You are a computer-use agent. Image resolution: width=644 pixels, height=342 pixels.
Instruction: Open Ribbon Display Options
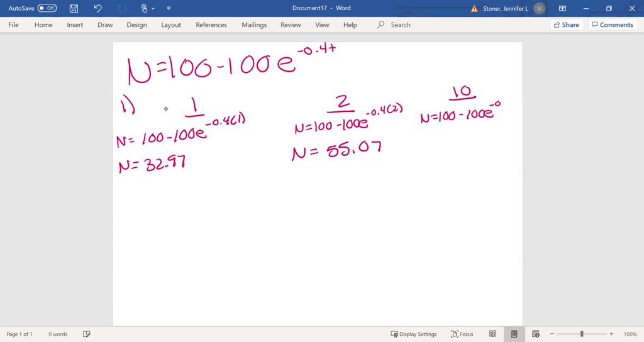[563, 8]
